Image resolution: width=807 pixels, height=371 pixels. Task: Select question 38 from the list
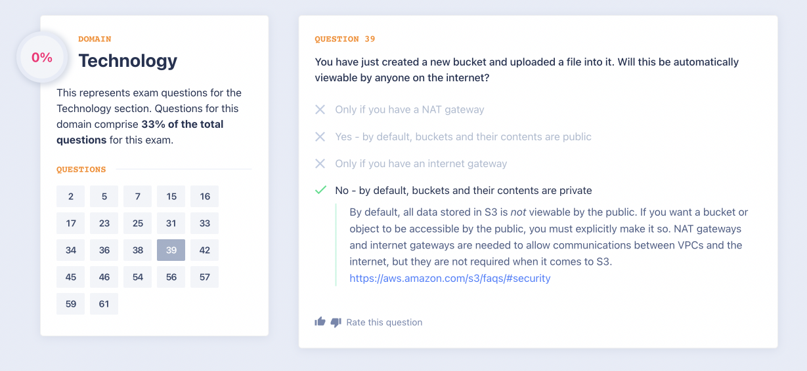[x=138, y=250]
